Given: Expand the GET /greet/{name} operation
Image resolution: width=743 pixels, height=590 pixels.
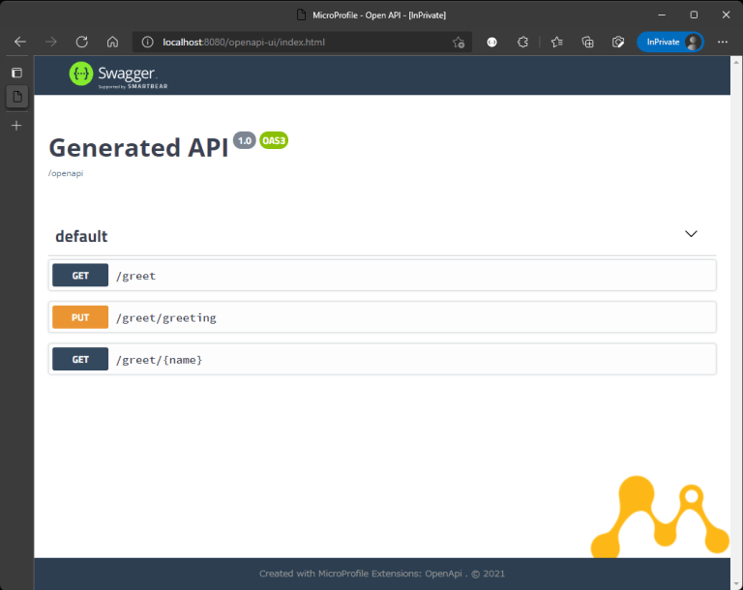Looking at the screenshot, I should [382, 359].
